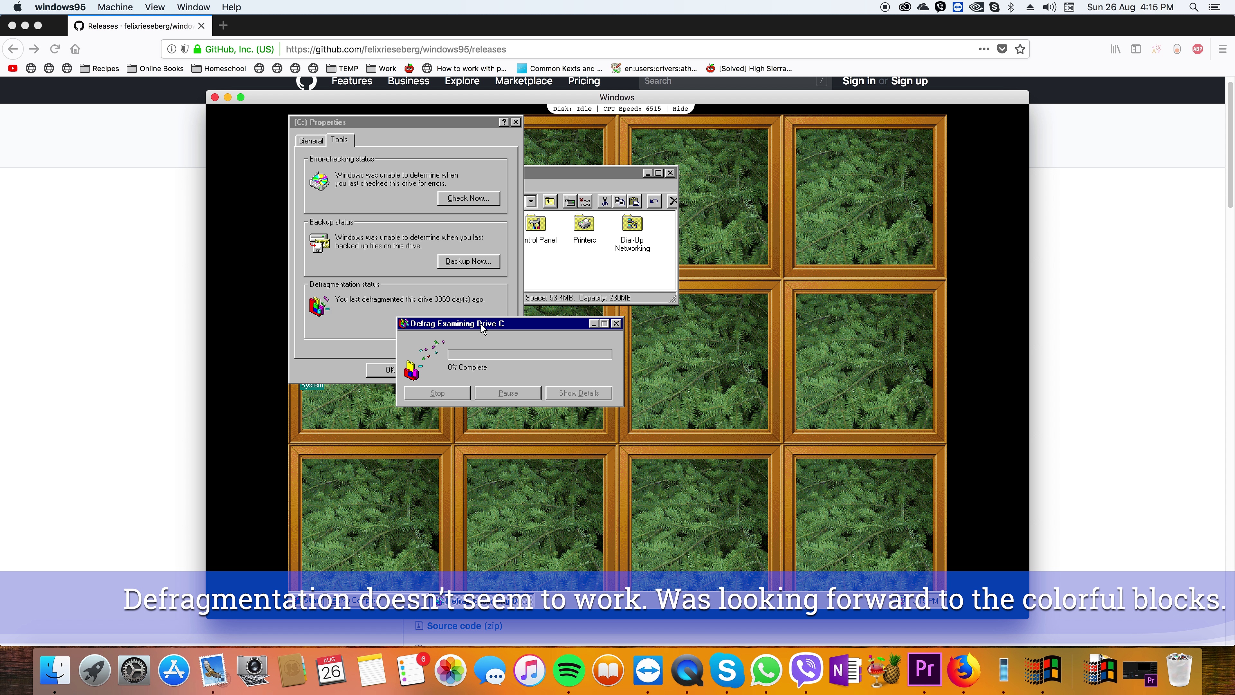Click the Stop button in Defrag dialog

(x=437, y=393)
